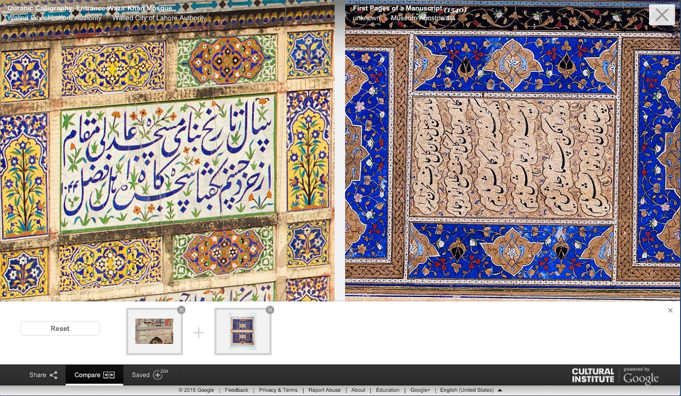Remove the Wazir Khan Mosque thumbnail
This screenshot has height=396, width=681.
(181, 310)
